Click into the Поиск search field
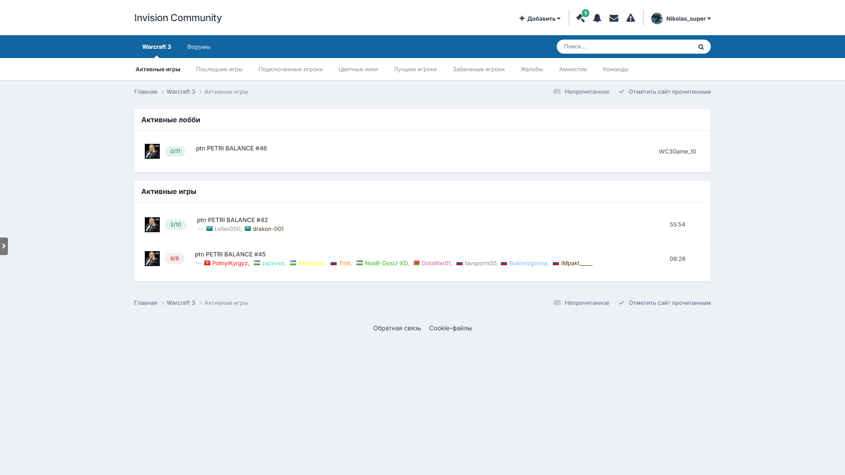The height and width of the screenshot is (475, 845). pos(625,47)
